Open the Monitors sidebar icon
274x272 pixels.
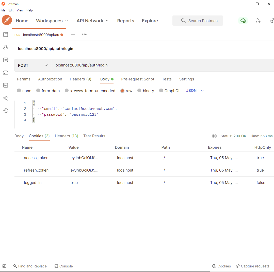6,85
